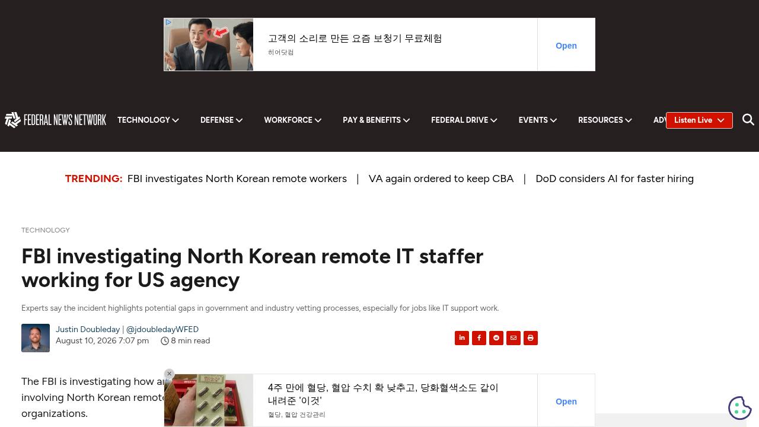Share the article on LinkedIn
The image size is (759, 427).
(462, 338)
